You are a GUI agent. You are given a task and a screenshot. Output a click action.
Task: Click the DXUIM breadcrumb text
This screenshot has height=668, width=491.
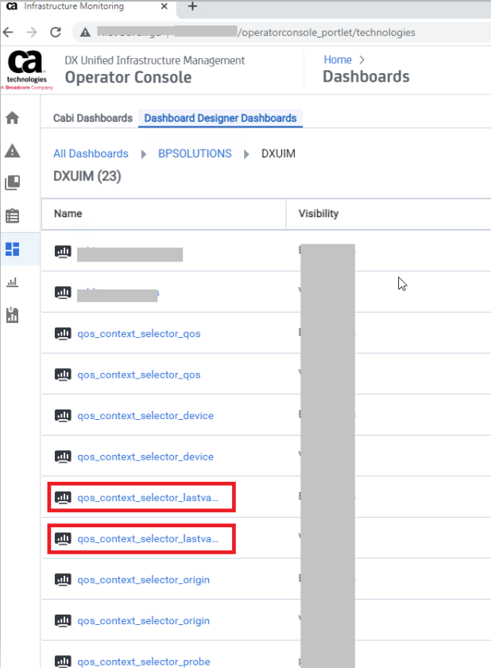[278, 153]
